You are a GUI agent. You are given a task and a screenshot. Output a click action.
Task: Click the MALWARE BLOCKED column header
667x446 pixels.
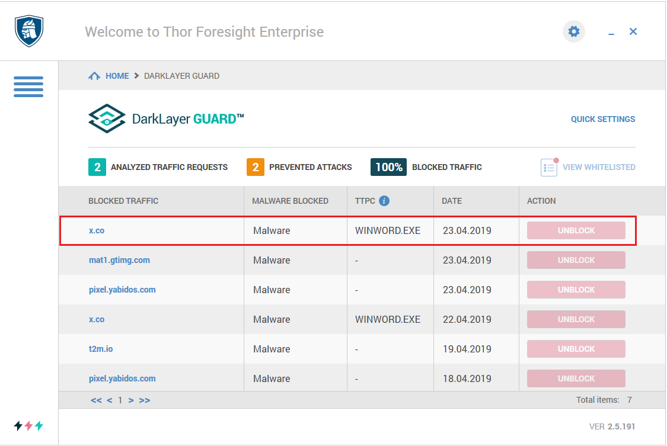[290, 201]
